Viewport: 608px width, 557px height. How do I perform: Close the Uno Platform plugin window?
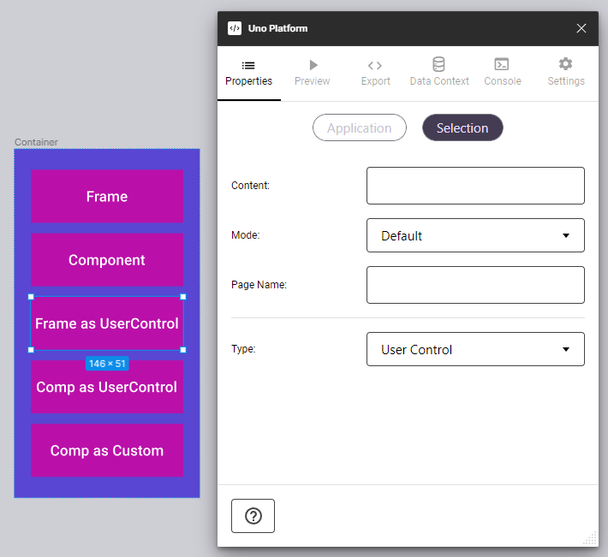tap(581, 28)
